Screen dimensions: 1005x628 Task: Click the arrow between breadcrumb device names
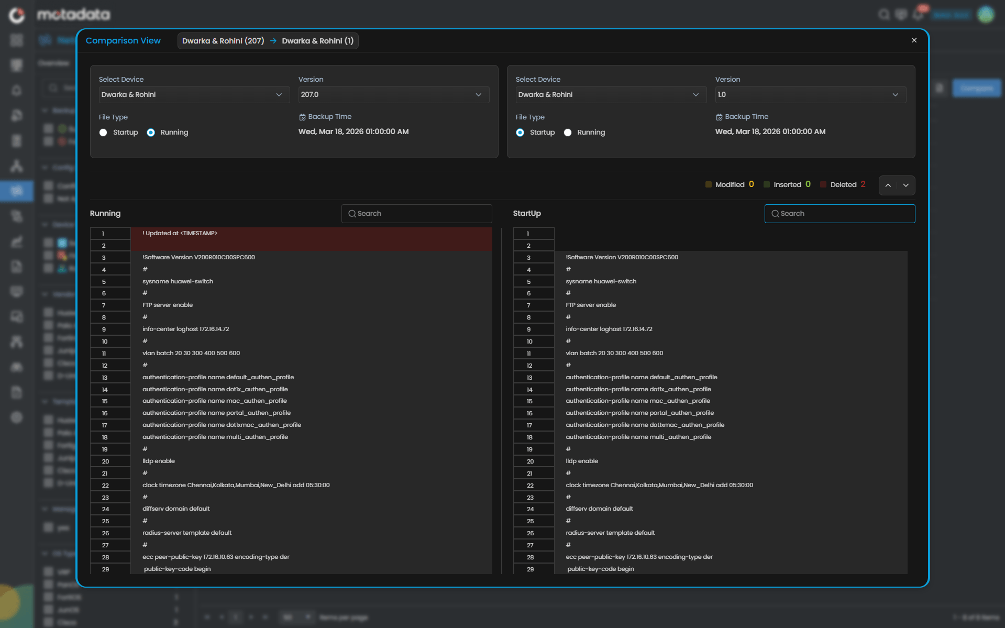pos(273,41)
